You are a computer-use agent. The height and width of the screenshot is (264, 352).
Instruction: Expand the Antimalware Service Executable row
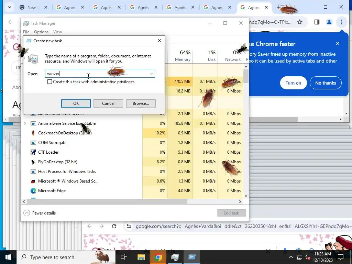(x=25, y=123)
